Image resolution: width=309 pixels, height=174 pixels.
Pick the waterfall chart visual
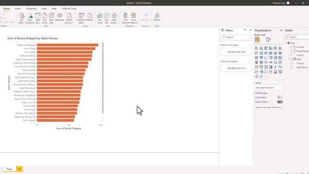pos(256,58)
